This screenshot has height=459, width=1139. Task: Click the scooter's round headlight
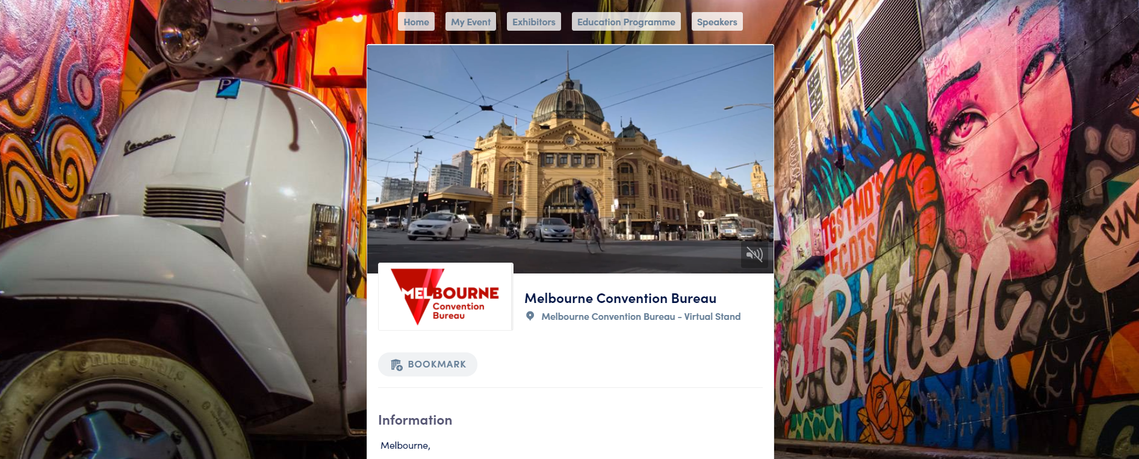tap(181, 31)
